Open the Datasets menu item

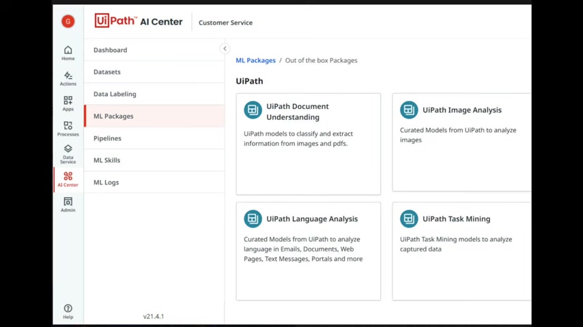[x=154, y=72]
